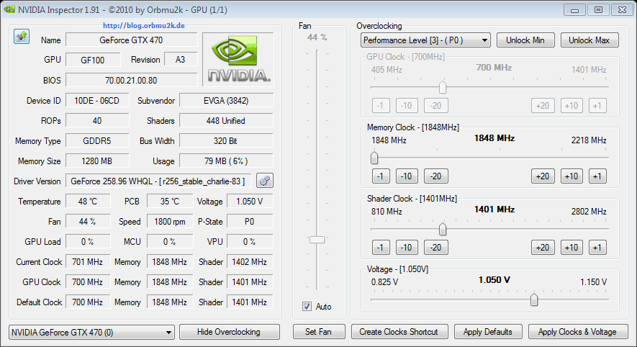Minimize the NVIDIA Inspector window
The height and width of the screenshot is (347, 637).
click(x=574, y=10)
